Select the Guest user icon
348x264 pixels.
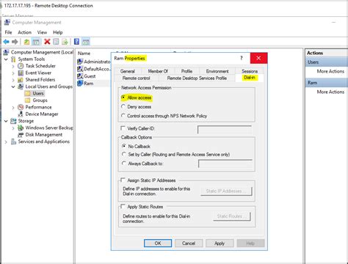80,76
